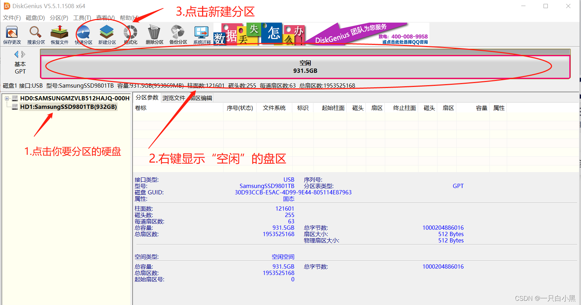Click the space type value 空闲空间
This screenshot has height=305, width=581.
283,257
